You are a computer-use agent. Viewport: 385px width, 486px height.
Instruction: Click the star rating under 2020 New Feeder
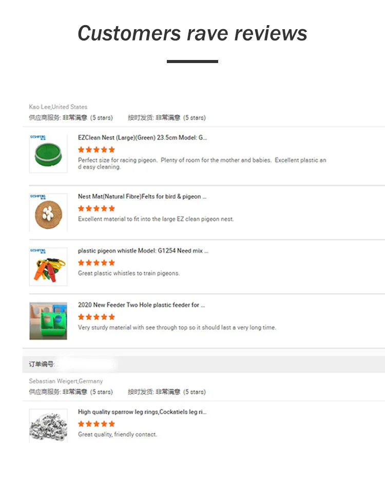pyautogui.click(x=97, y=317)
